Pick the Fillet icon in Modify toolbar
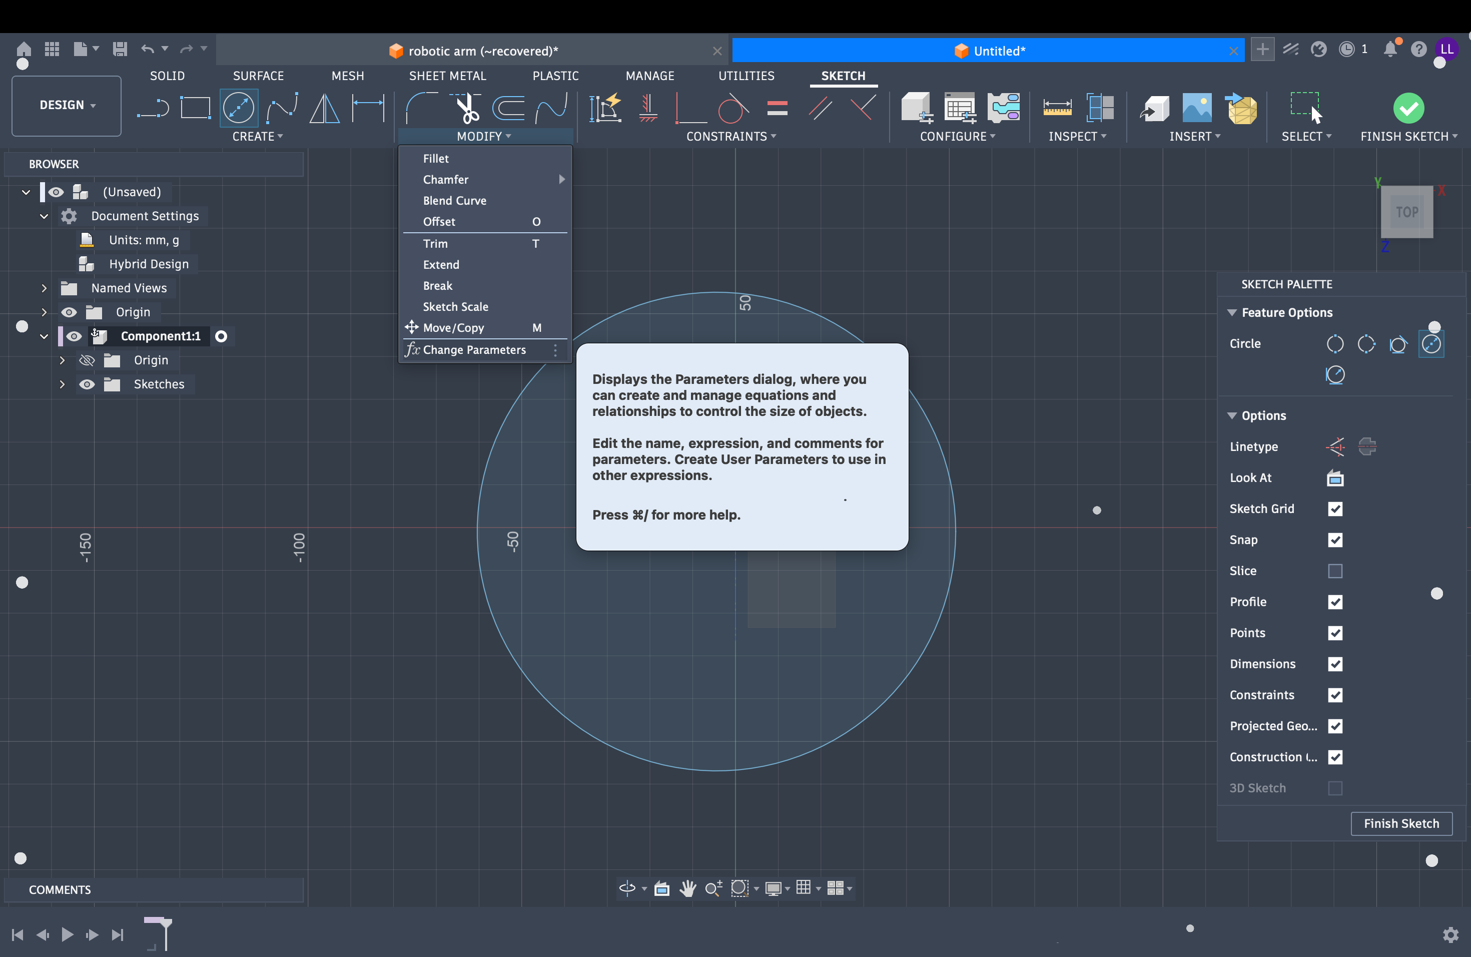The image size is (1471, 957). click(x=422, y=108)
